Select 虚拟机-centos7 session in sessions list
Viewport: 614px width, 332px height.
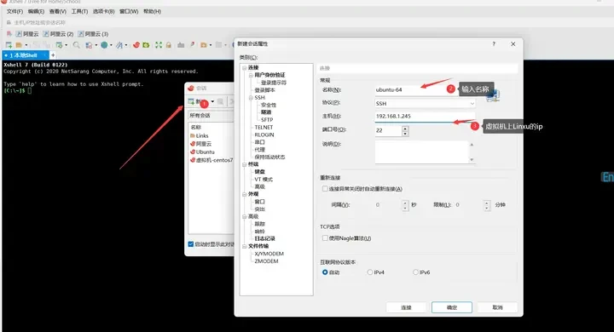coord(211,160)
